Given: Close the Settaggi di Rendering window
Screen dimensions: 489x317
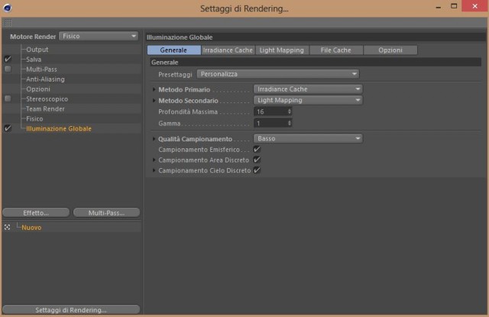Looking at the screenshot, I should click(474, 6).
